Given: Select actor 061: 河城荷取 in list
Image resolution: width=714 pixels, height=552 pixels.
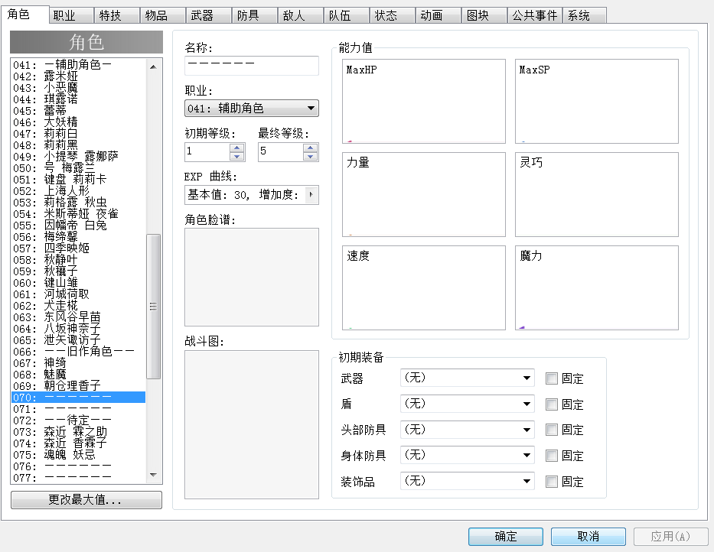Looking at the screenshot, I should coord(78,294).
